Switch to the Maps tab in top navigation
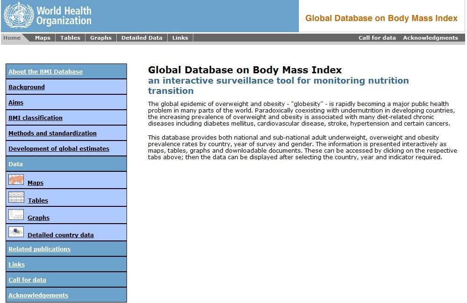Image resolution: width=467 pixels, height=303 pixels. [x=42, y=38]
